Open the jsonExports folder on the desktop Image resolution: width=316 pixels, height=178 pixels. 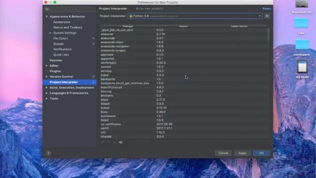(x=302, y=47)
